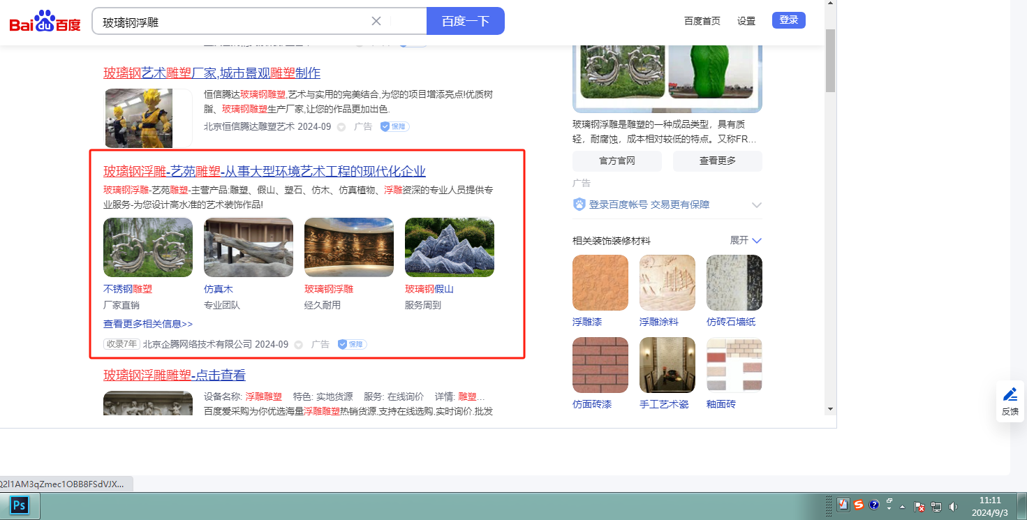
Task: Click 仿面砖漆 material label
Action: pyautogui.click(x=592, y=404)
